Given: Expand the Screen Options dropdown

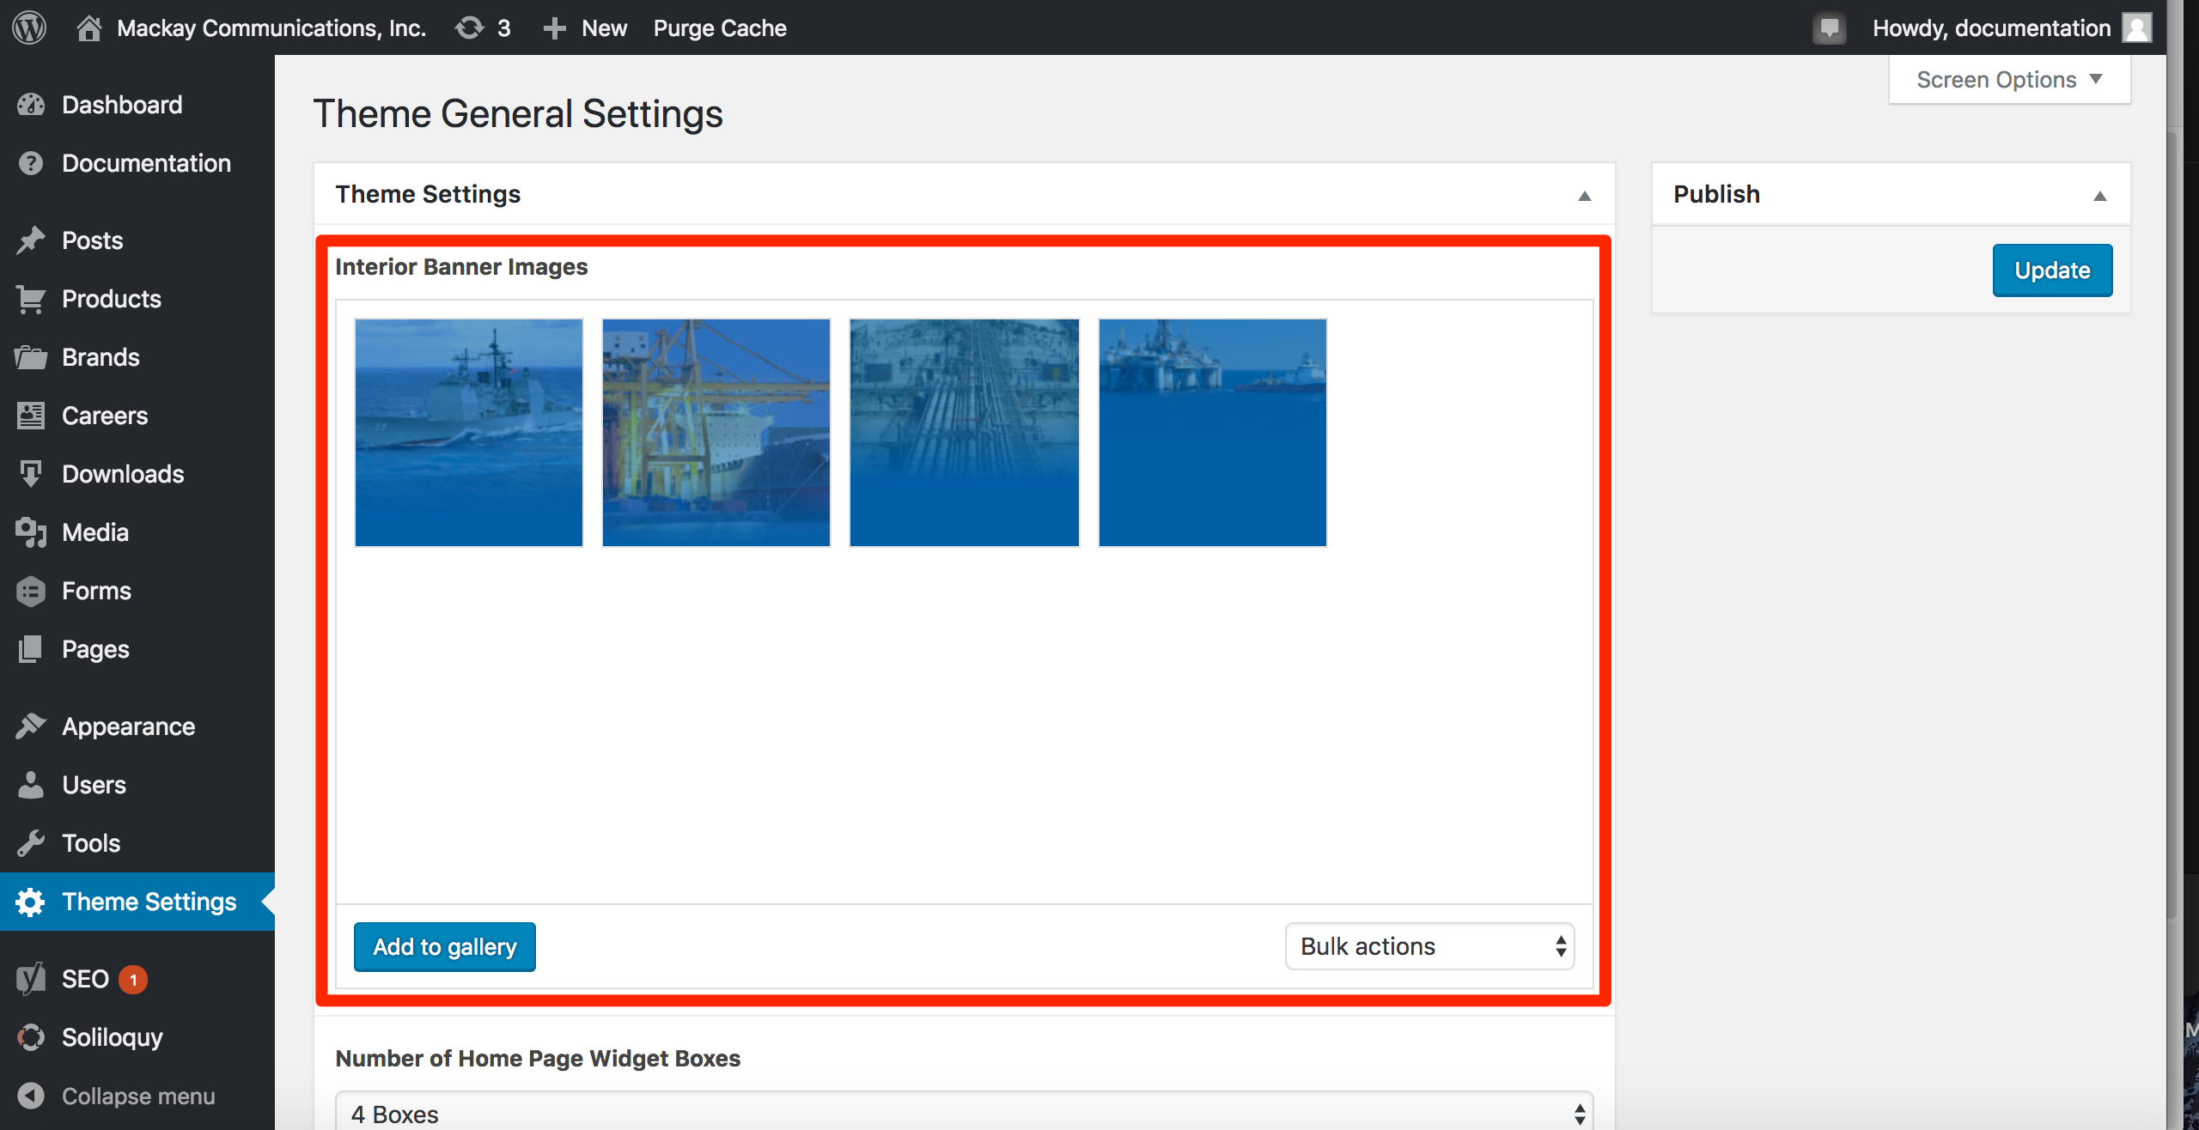Looking at the screenshot, I should tap(2008, 80).
